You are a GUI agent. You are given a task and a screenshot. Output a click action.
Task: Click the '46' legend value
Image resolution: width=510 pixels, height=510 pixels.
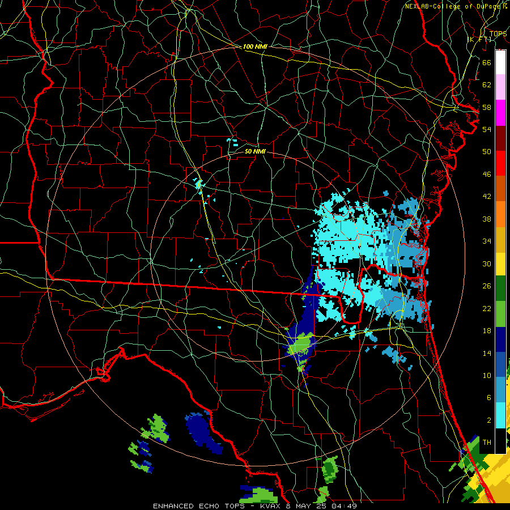coord(487,175)
